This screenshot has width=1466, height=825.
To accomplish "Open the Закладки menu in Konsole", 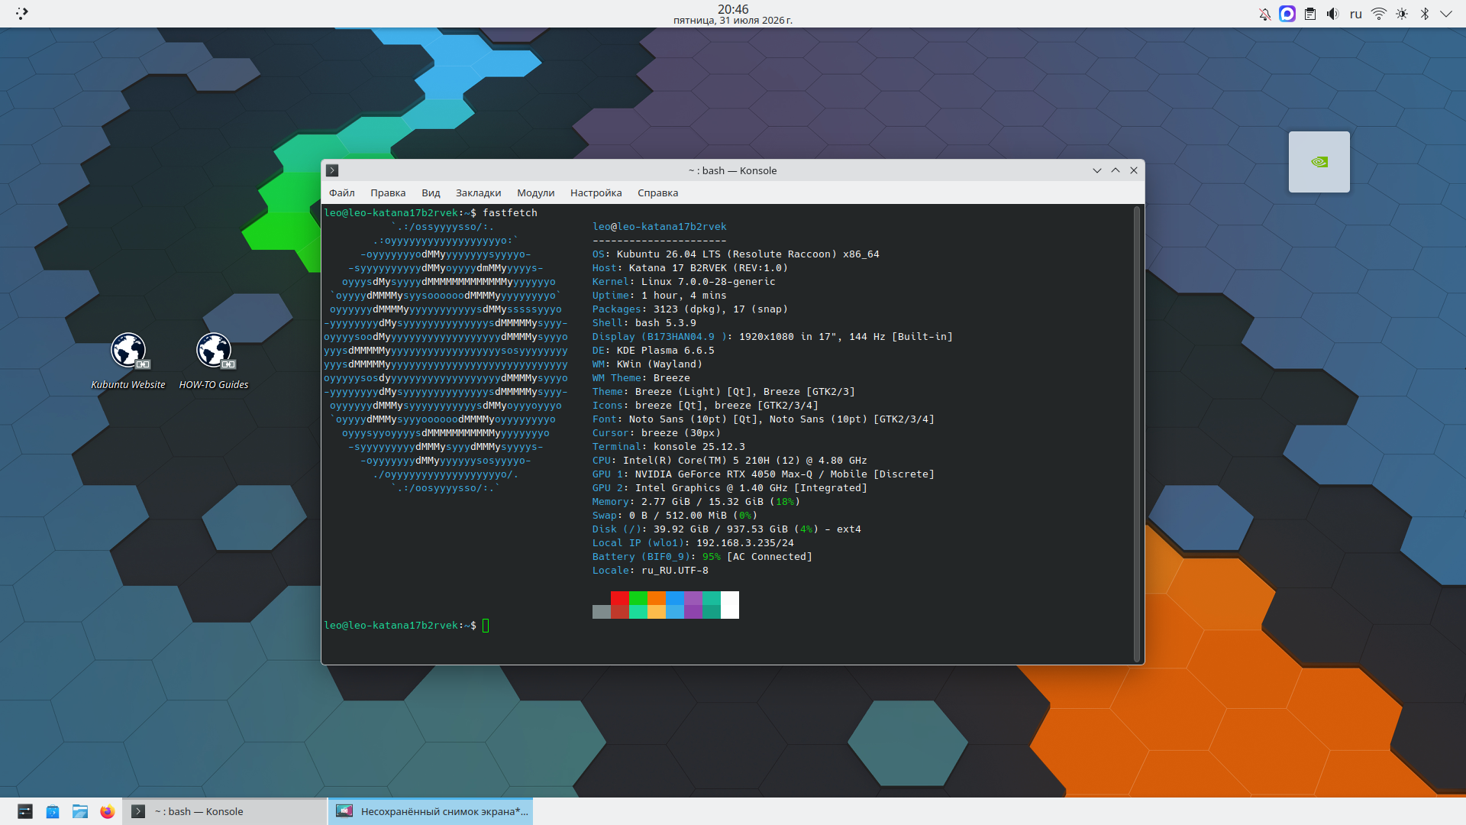I will coord(478,193).
